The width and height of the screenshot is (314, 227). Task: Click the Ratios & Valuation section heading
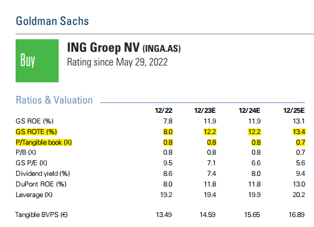pos(54,100)
